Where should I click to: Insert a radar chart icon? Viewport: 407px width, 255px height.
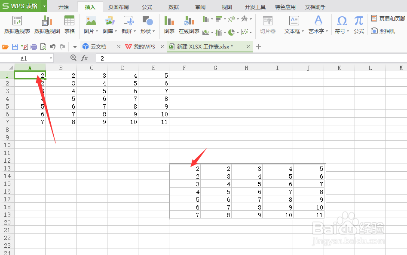(x=244, y=19)
